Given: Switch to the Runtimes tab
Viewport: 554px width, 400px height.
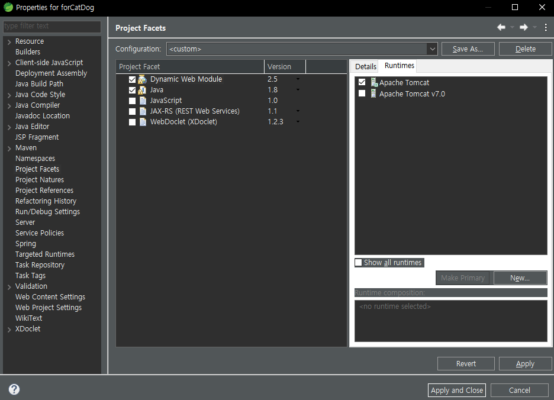Looking at the screenshot, I should pos(400,66).
